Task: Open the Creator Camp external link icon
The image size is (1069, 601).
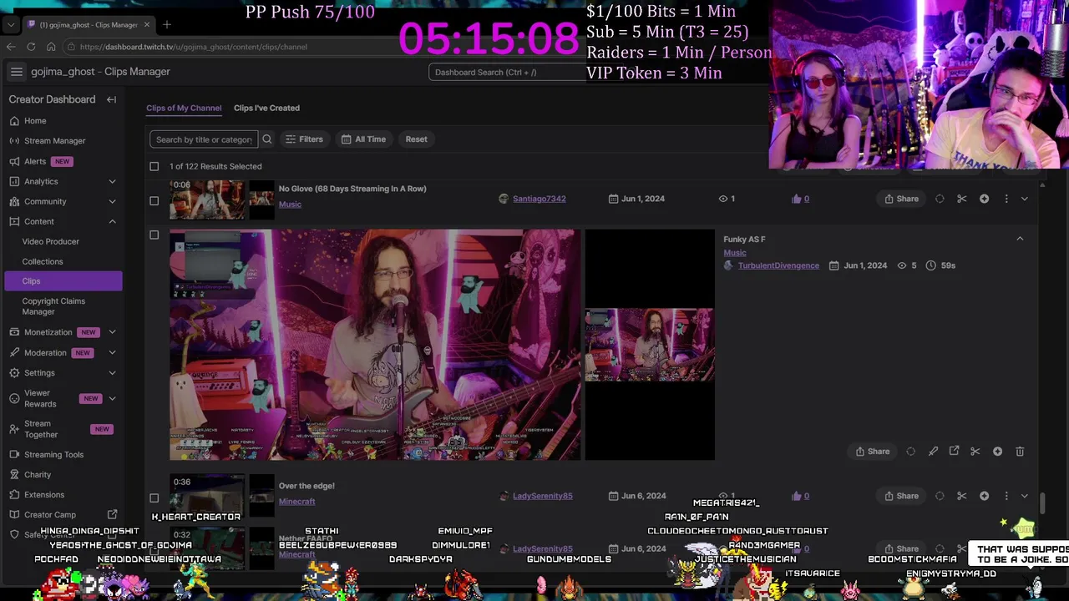Action: [x=112, y=515]
